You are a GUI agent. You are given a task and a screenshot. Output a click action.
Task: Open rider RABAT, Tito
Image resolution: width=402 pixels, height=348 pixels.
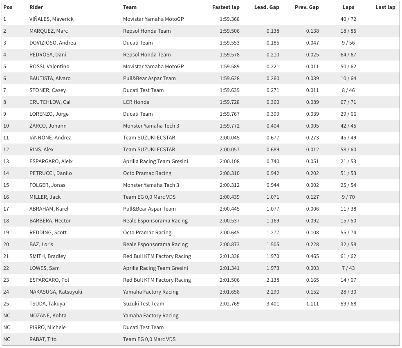[42, 339]
